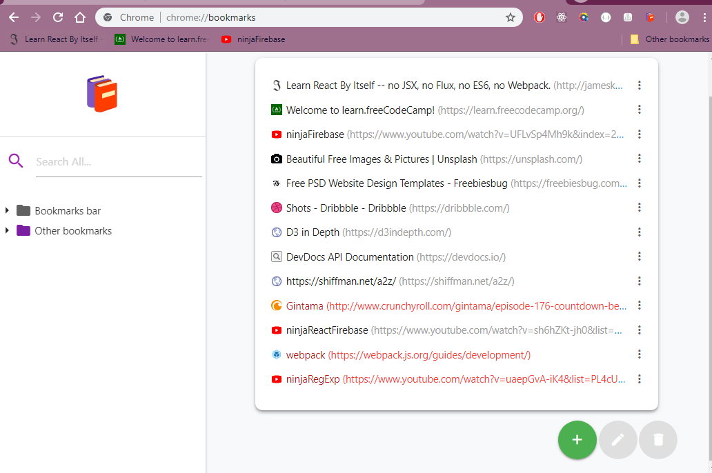Image resolution: width=712 pixels, height=473 pixels.
Task: Go to Chrome home page icon
Action: (x=81, y=17)
